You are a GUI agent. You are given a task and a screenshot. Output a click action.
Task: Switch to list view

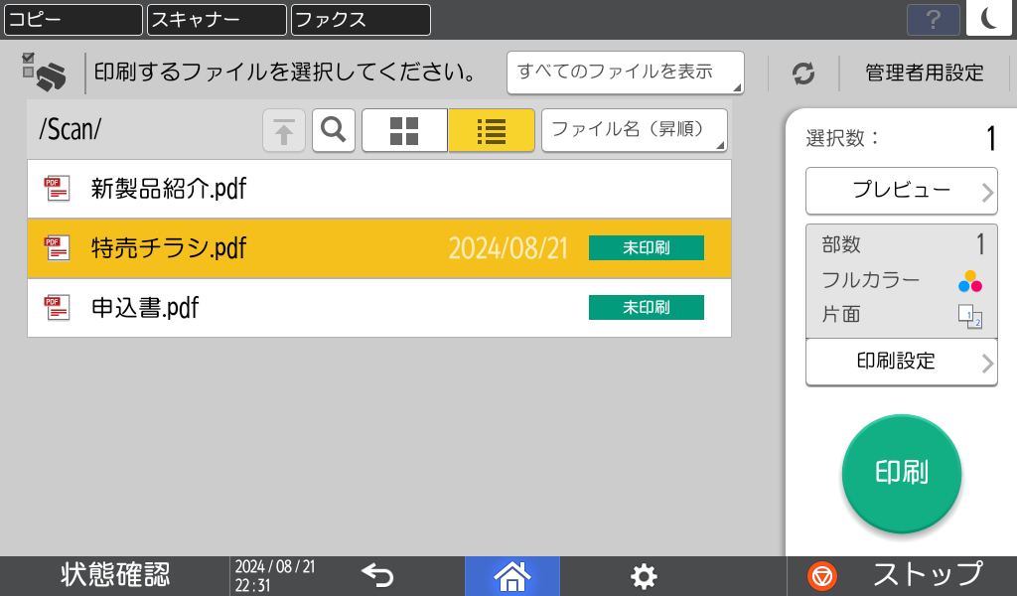point(491,130)
